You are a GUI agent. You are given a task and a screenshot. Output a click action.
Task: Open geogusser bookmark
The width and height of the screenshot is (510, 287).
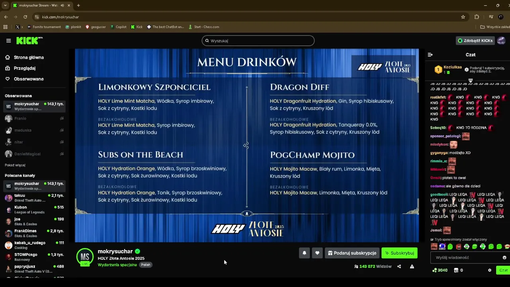(96, 27)
